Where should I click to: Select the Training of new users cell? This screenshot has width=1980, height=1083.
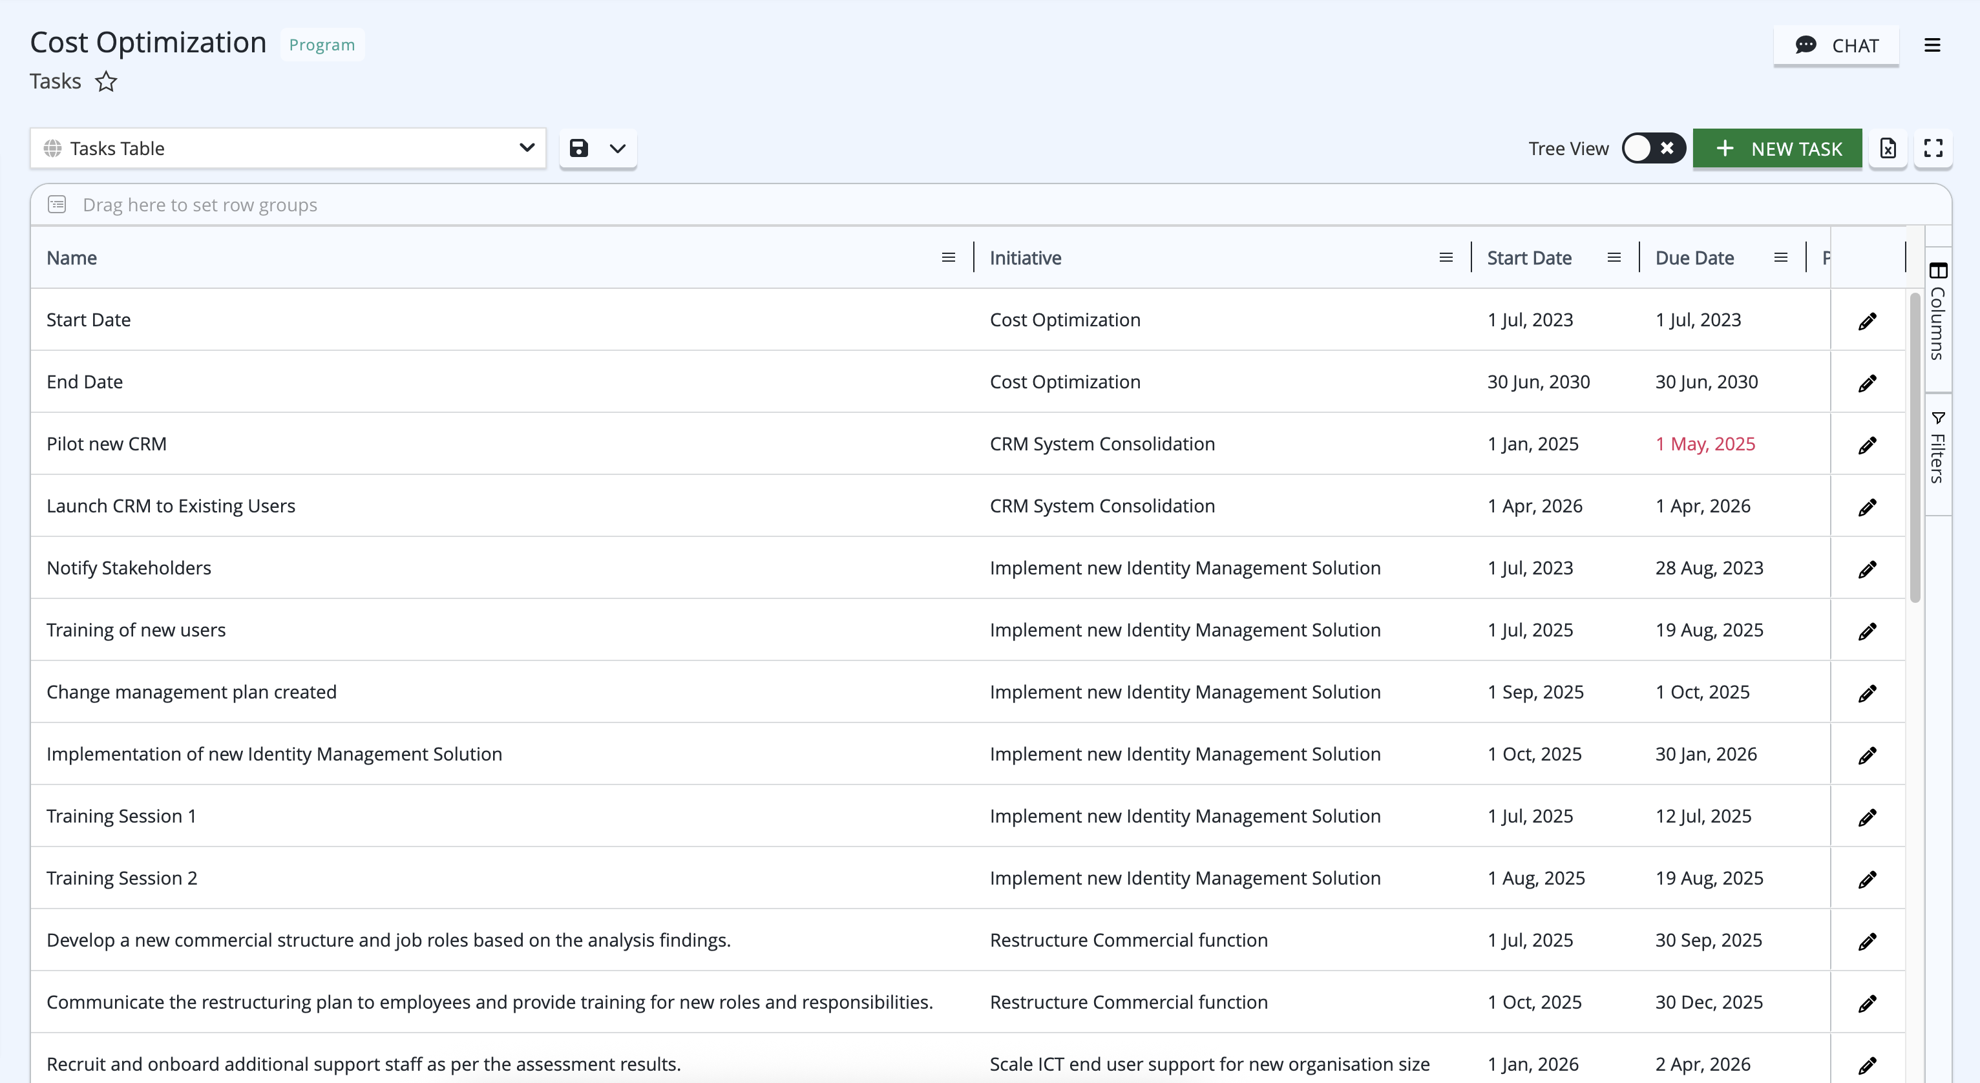click(502, 629)
